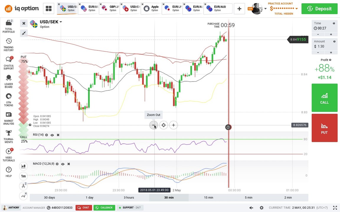Open the red CHAT button
340x212 pixels.
84,208
